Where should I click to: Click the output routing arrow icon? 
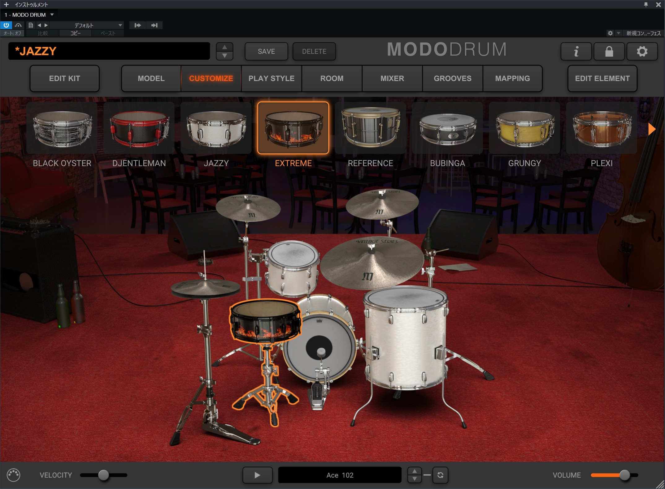tap(154, 25)
